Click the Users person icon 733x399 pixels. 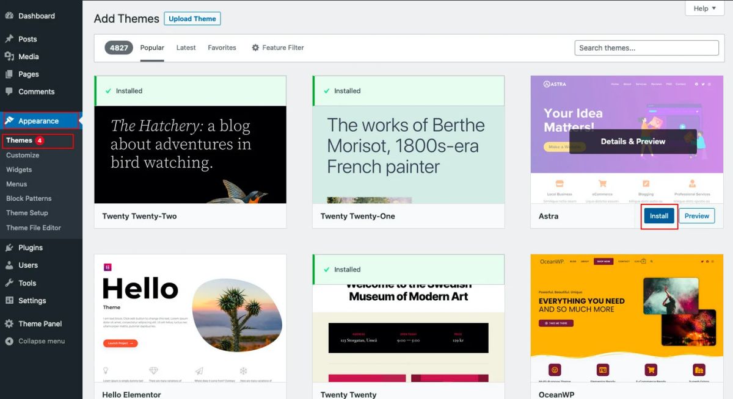click(x=9, y=265)
